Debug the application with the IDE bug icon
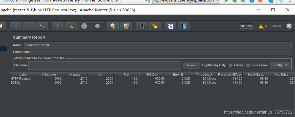 click(234, 1)
